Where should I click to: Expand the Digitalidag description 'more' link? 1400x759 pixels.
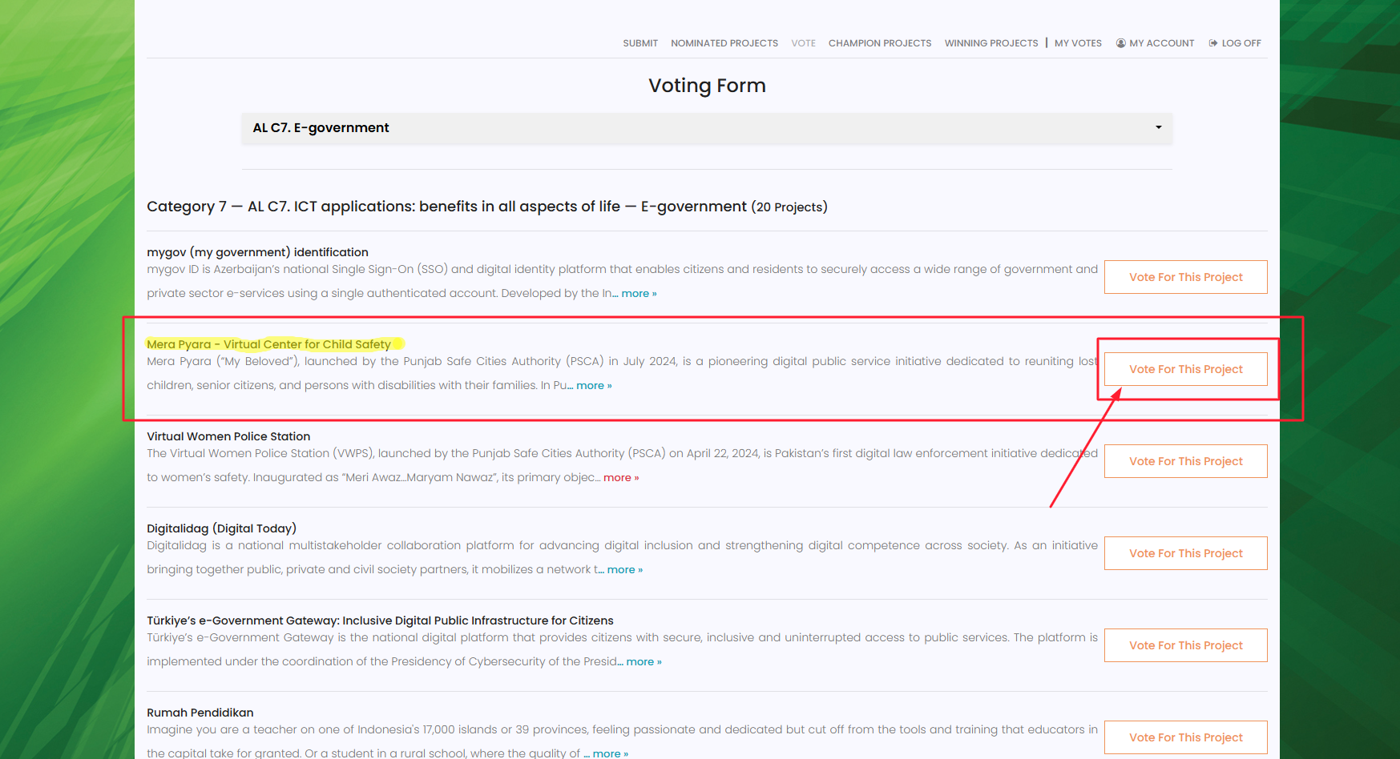pos(623,570)
